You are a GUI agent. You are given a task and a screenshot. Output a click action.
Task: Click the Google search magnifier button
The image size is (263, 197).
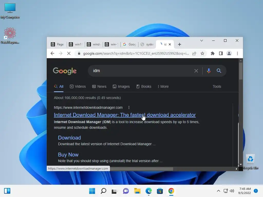click(219, 71)
